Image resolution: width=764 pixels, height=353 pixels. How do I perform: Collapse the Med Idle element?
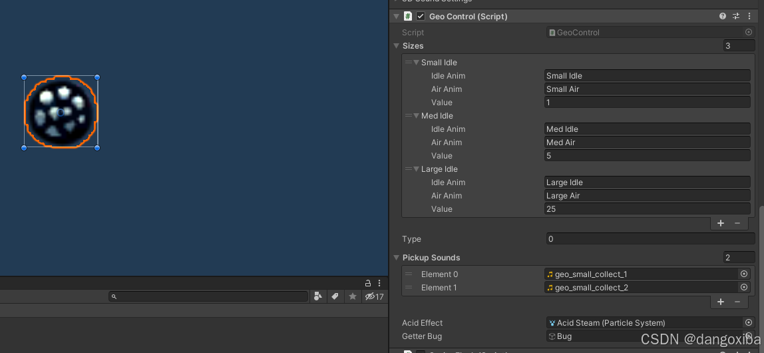point(416,115)
